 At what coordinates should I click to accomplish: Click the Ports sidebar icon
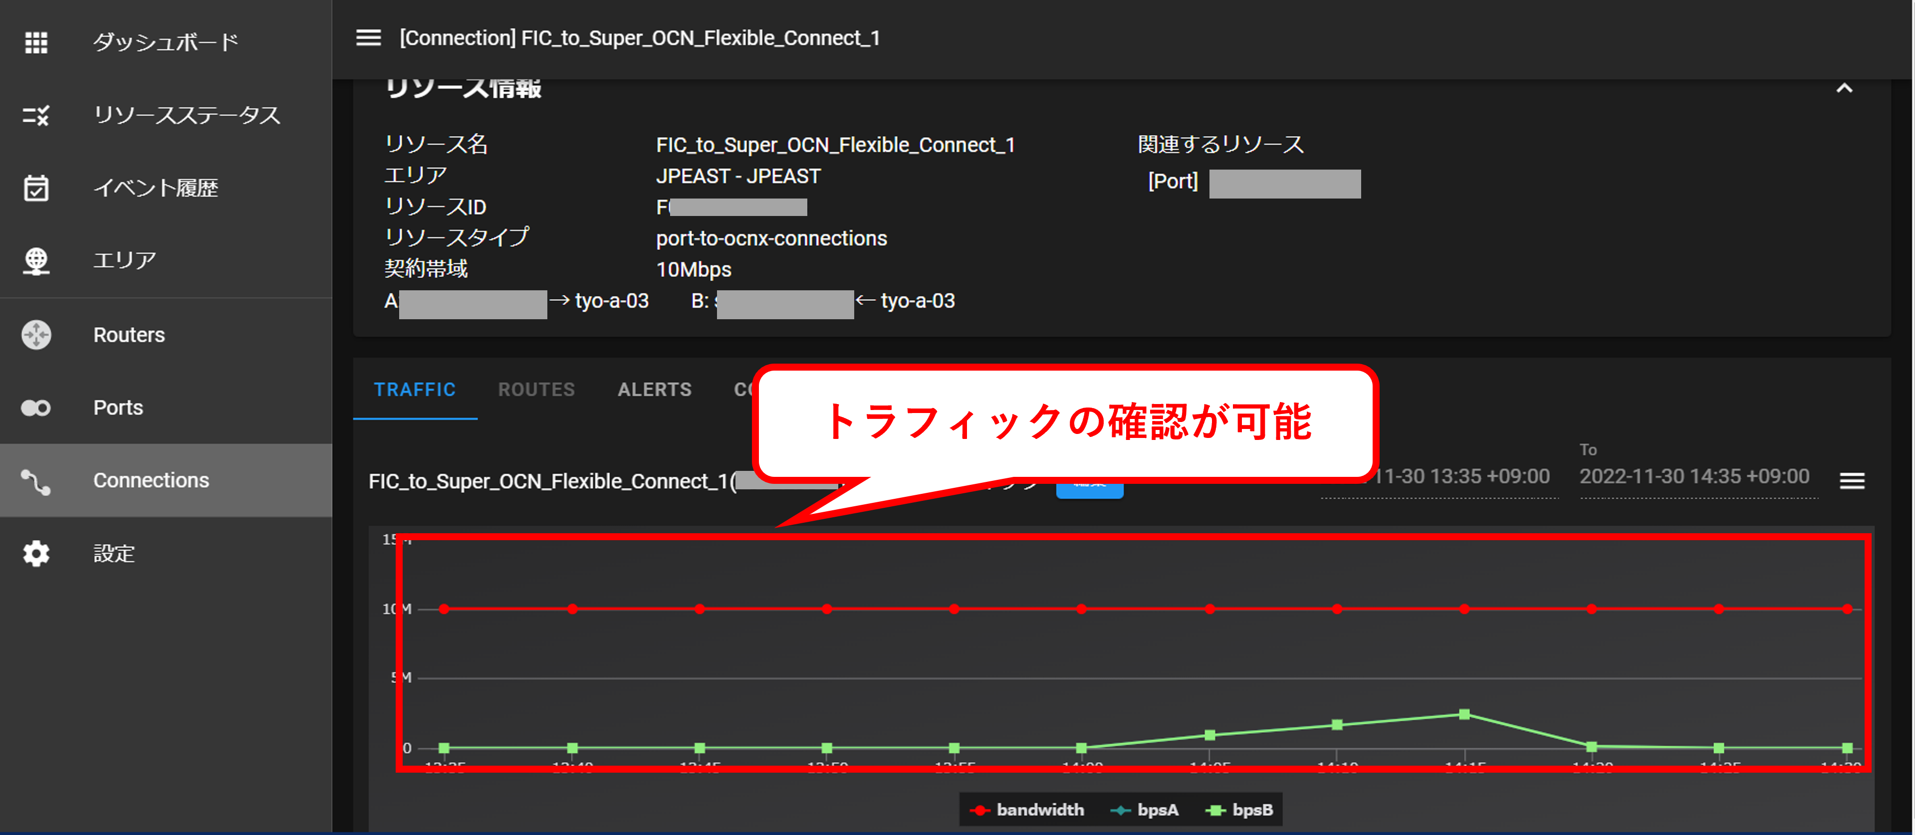click(36, 407)
